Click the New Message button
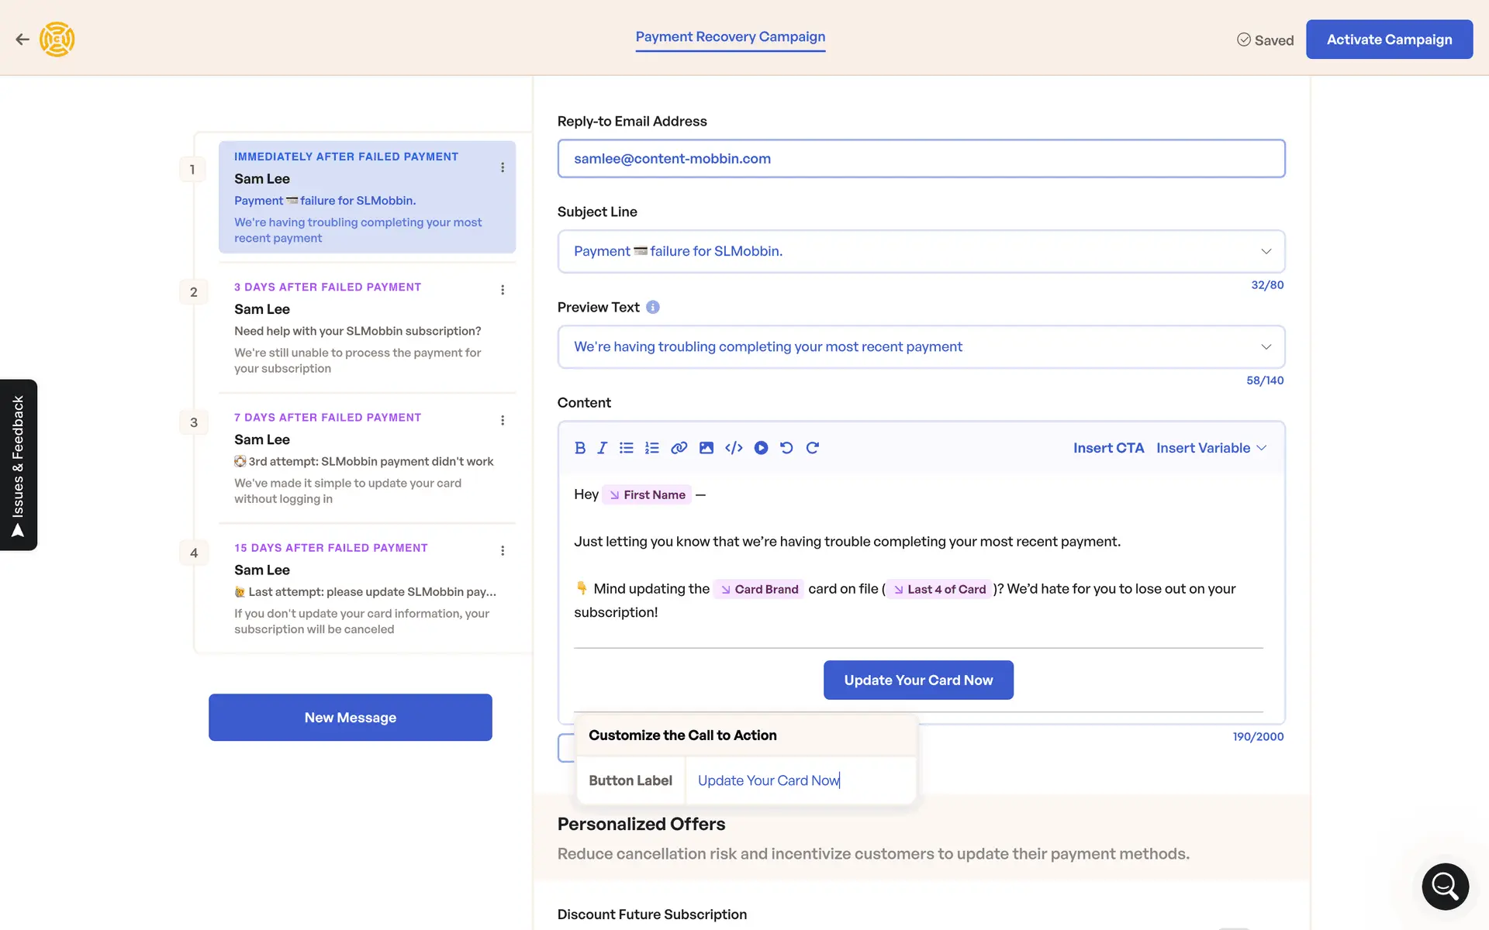 (350, 717)
